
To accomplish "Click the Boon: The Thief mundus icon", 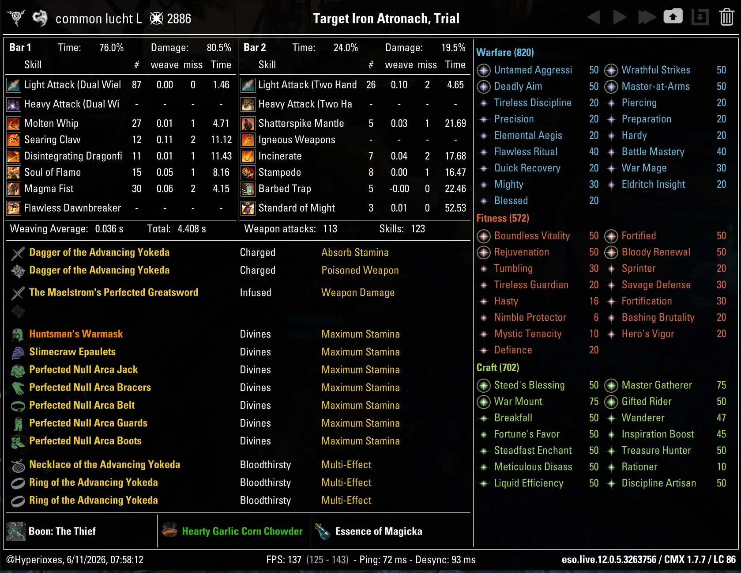I will point(16,531).
